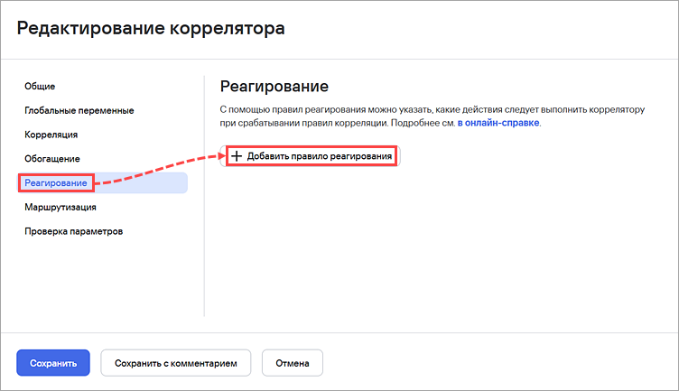The image size is (679, 391).
Task: Switch to Глобальные переменные section
Action: [x=79, y=110]
